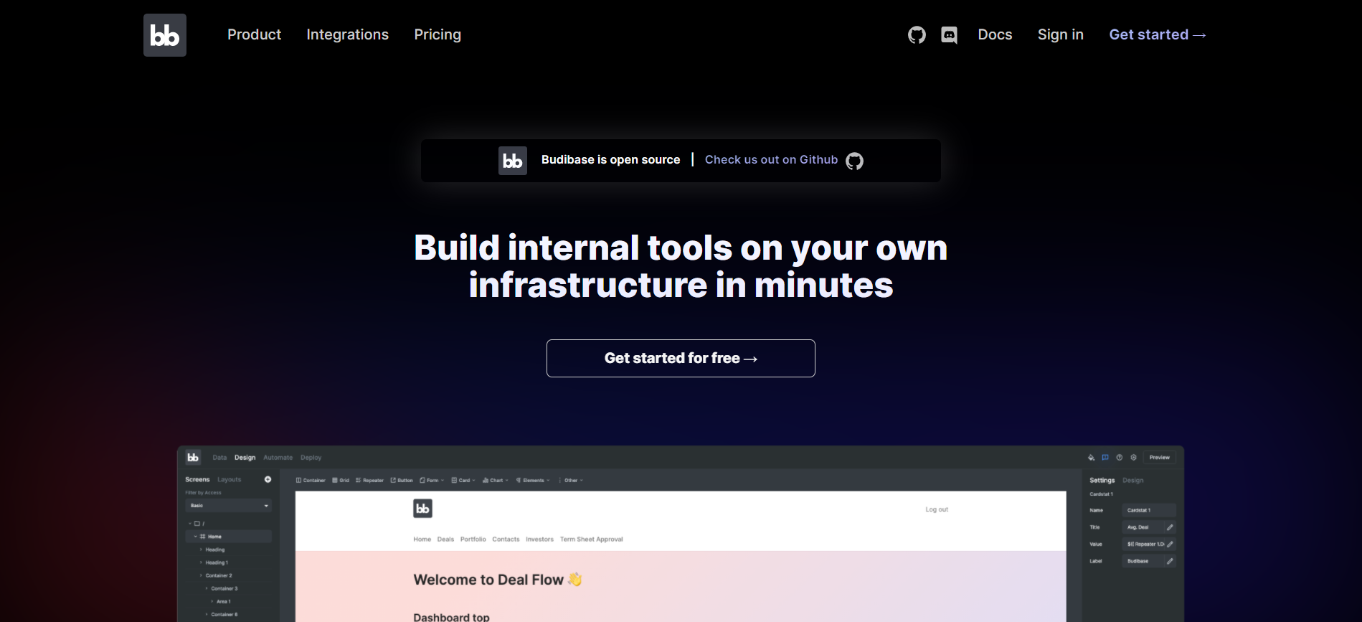Screen dimensions: 1362x622
Task: Open the Design tab in the right panel
Action: 1133,481
